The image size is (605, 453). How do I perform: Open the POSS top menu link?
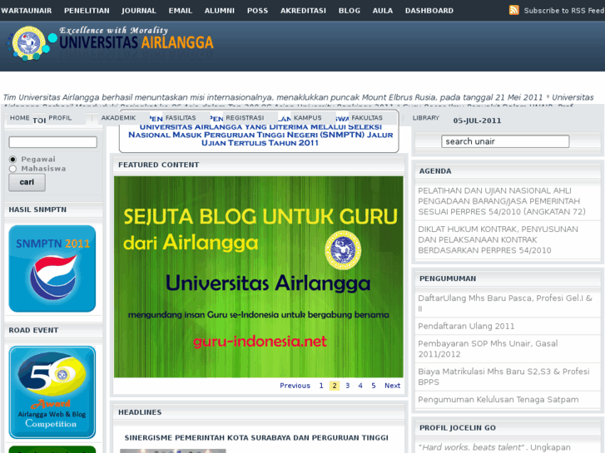click(x=257, y=11)
